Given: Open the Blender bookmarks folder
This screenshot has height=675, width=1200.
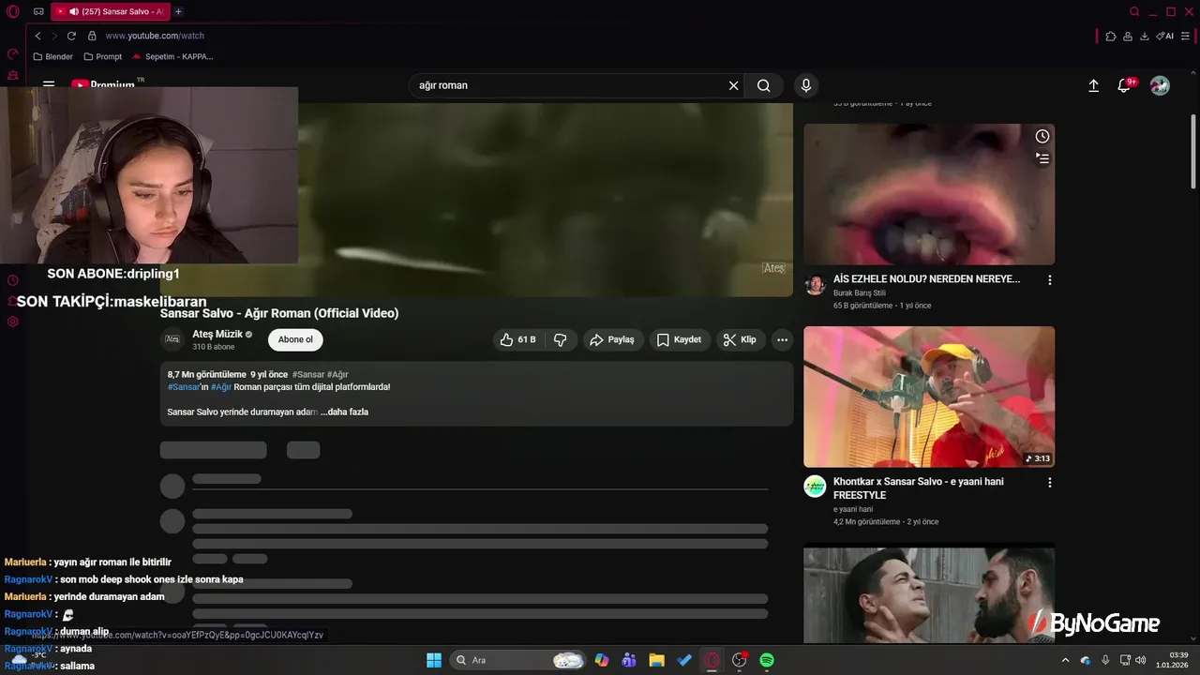Looking at the screenshot, I should click(x=52, y=56).
